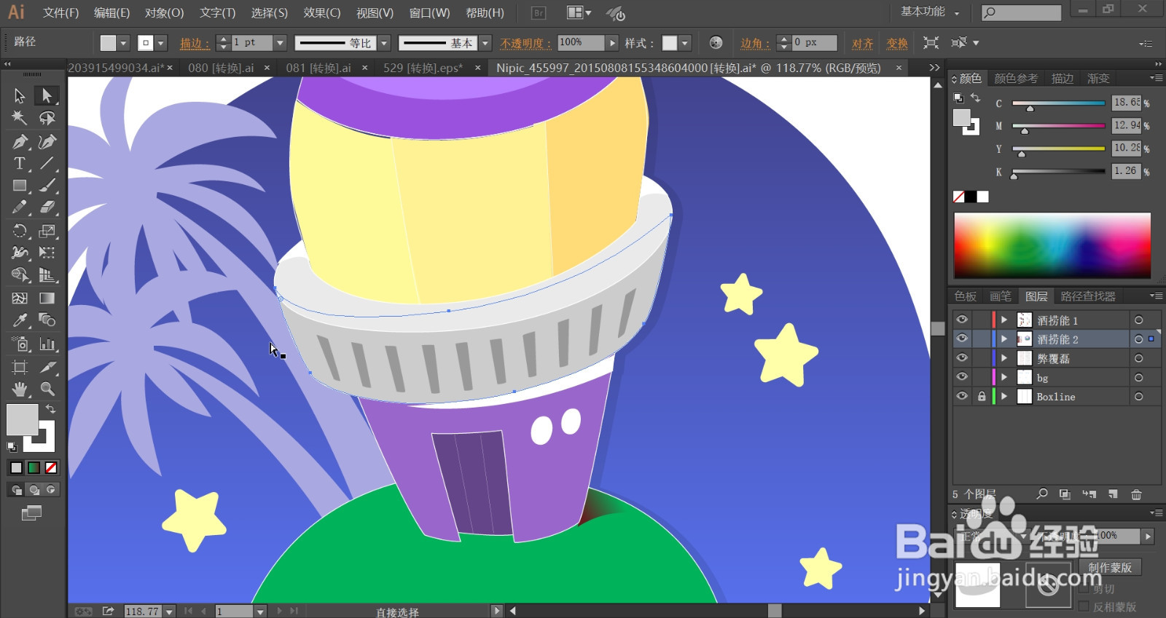
Task: Select the Rectangle tool
Action: [x=20, y=186]
